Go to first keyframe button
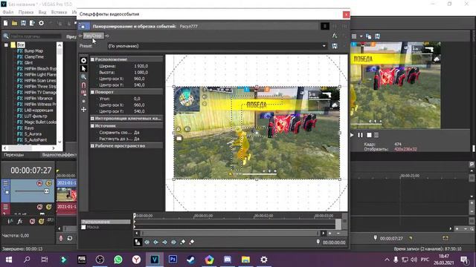This screenshot has width=476, height=267. (x=147, y=243)
